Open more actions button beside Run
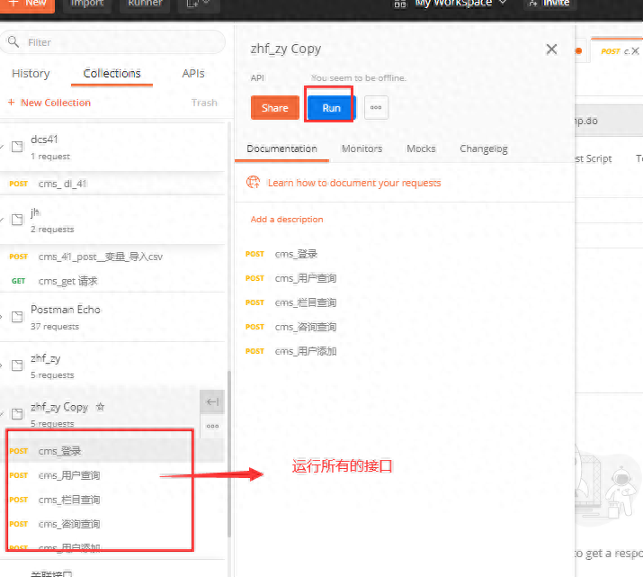Viewport: 643px width, 577px height. tap(376, 107)
